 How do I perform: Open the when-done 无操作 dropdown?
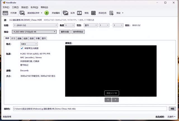[x=171, y=117]
